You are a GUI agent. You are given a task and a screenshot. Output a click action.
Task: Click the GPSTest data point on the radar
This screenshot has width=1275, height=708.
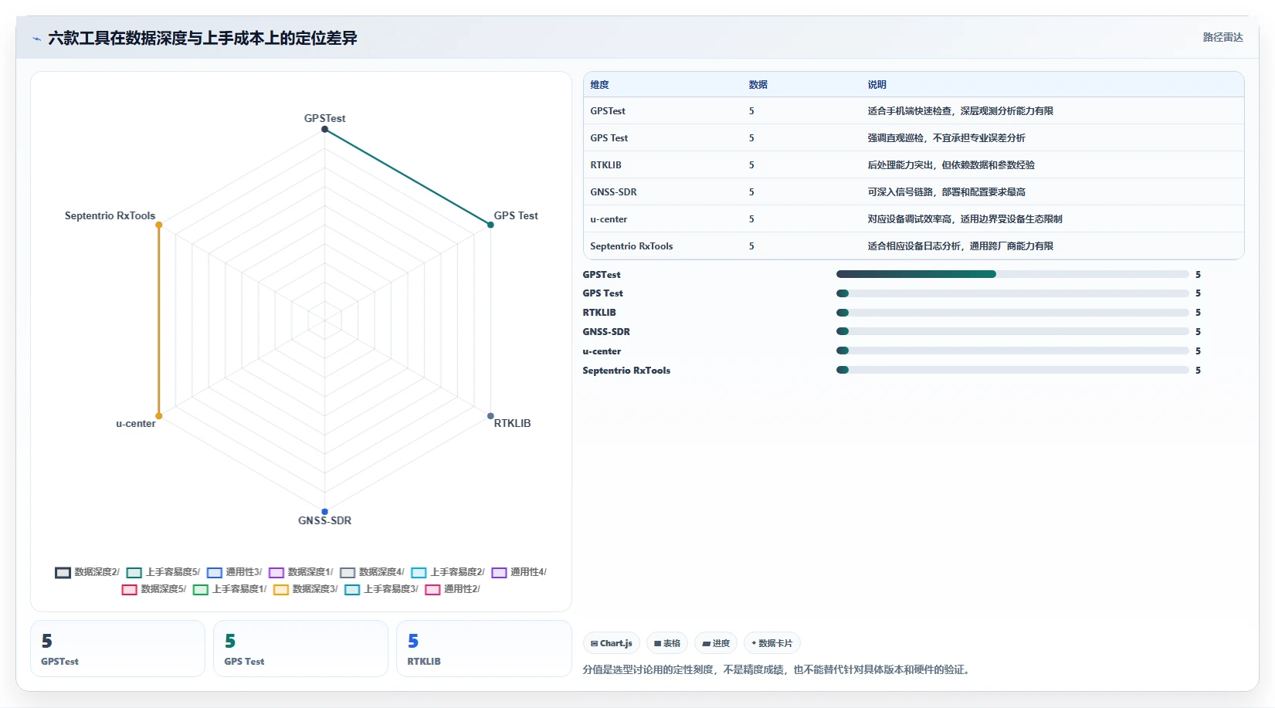click(324, 129)
